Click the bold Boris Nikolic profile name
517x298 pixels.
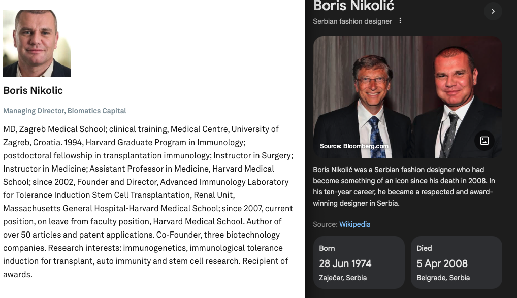pyautogui.click(x=33, y=91)
